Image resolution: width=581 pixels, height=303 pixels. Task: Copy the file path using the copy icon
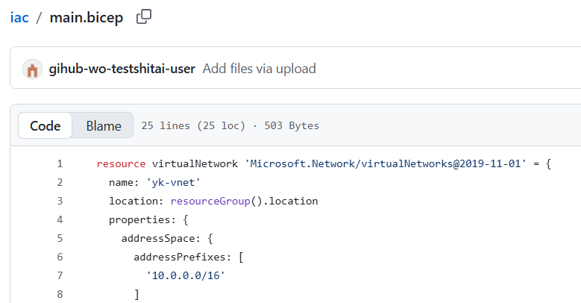coord(144,17)
